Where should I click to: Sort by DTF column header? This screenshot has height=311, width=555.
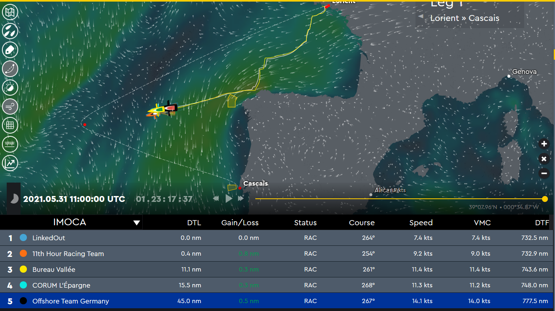pos(542,223)
